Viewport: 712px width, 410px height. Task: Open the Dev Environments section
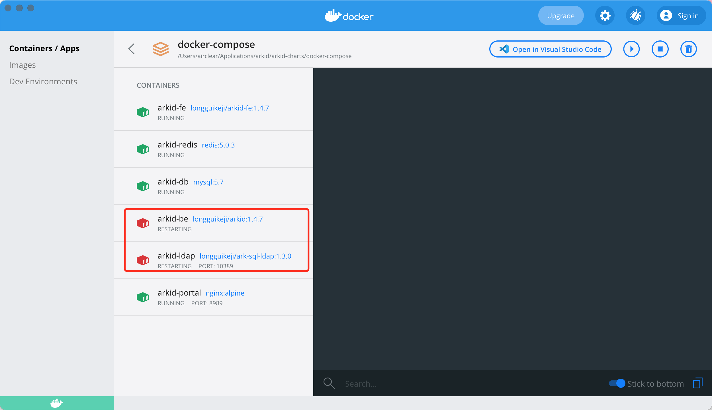[43, 81]
